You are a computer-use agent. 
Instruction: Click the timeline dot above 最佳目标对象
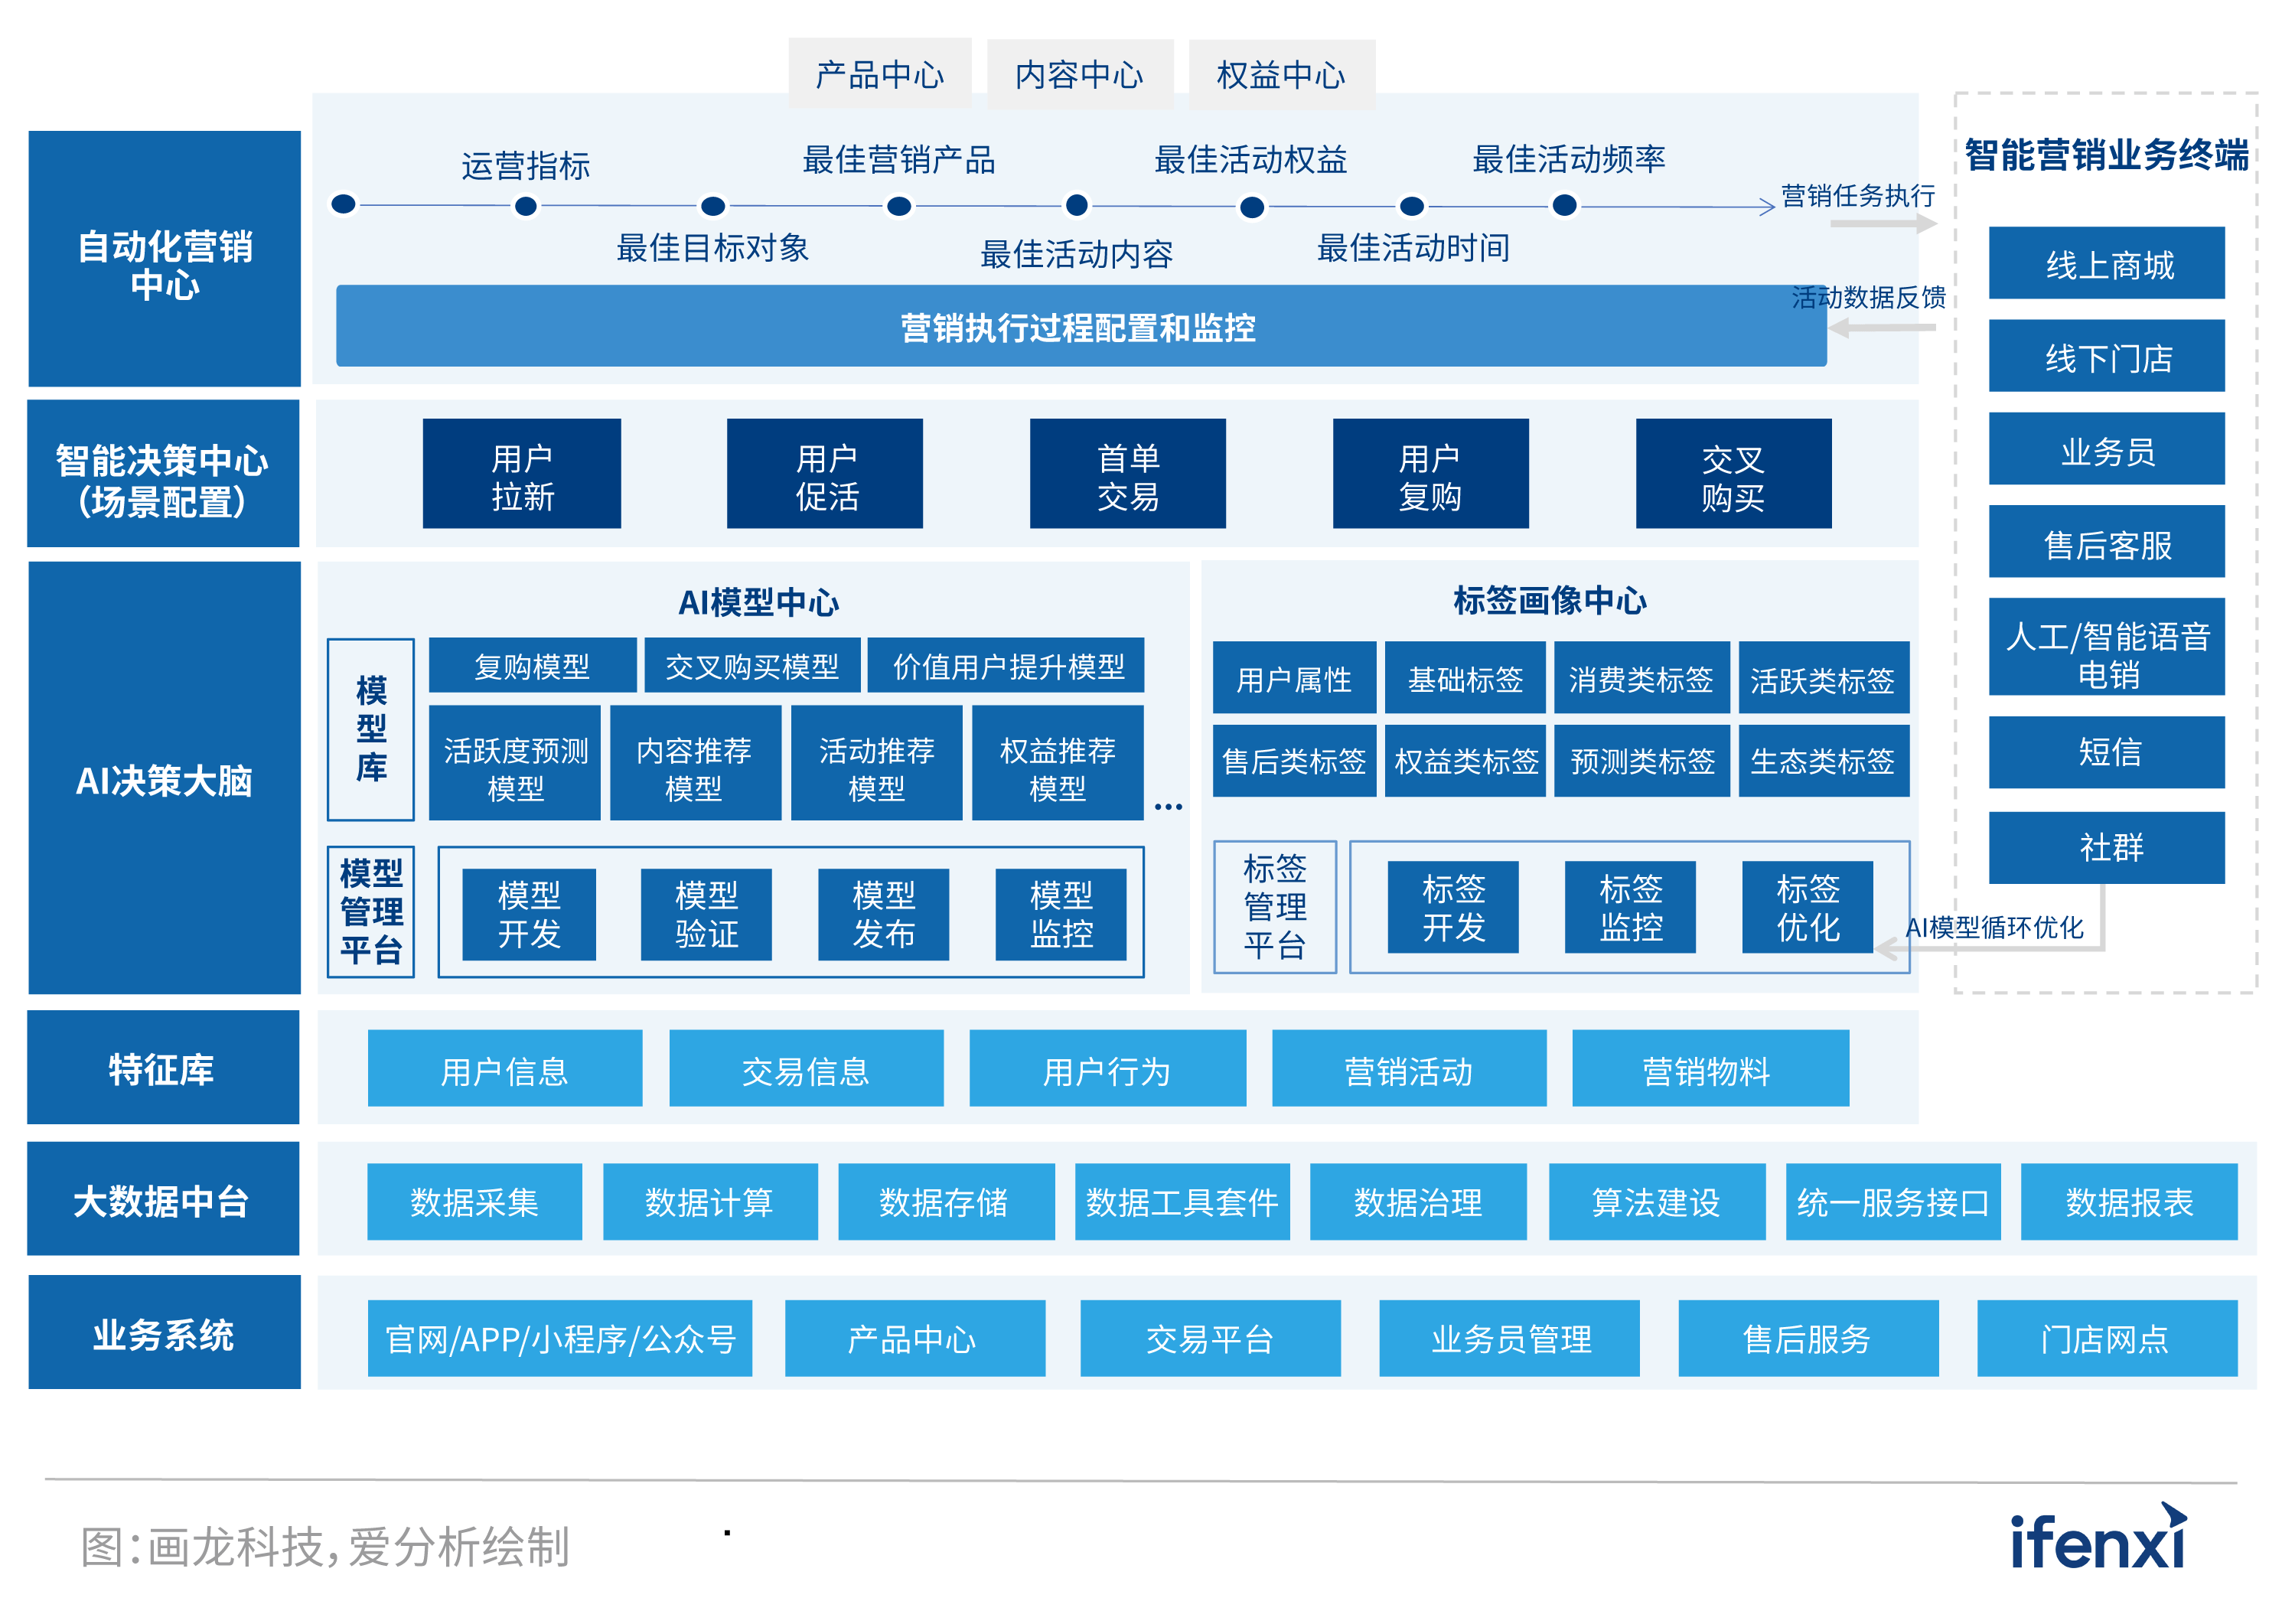712,206
